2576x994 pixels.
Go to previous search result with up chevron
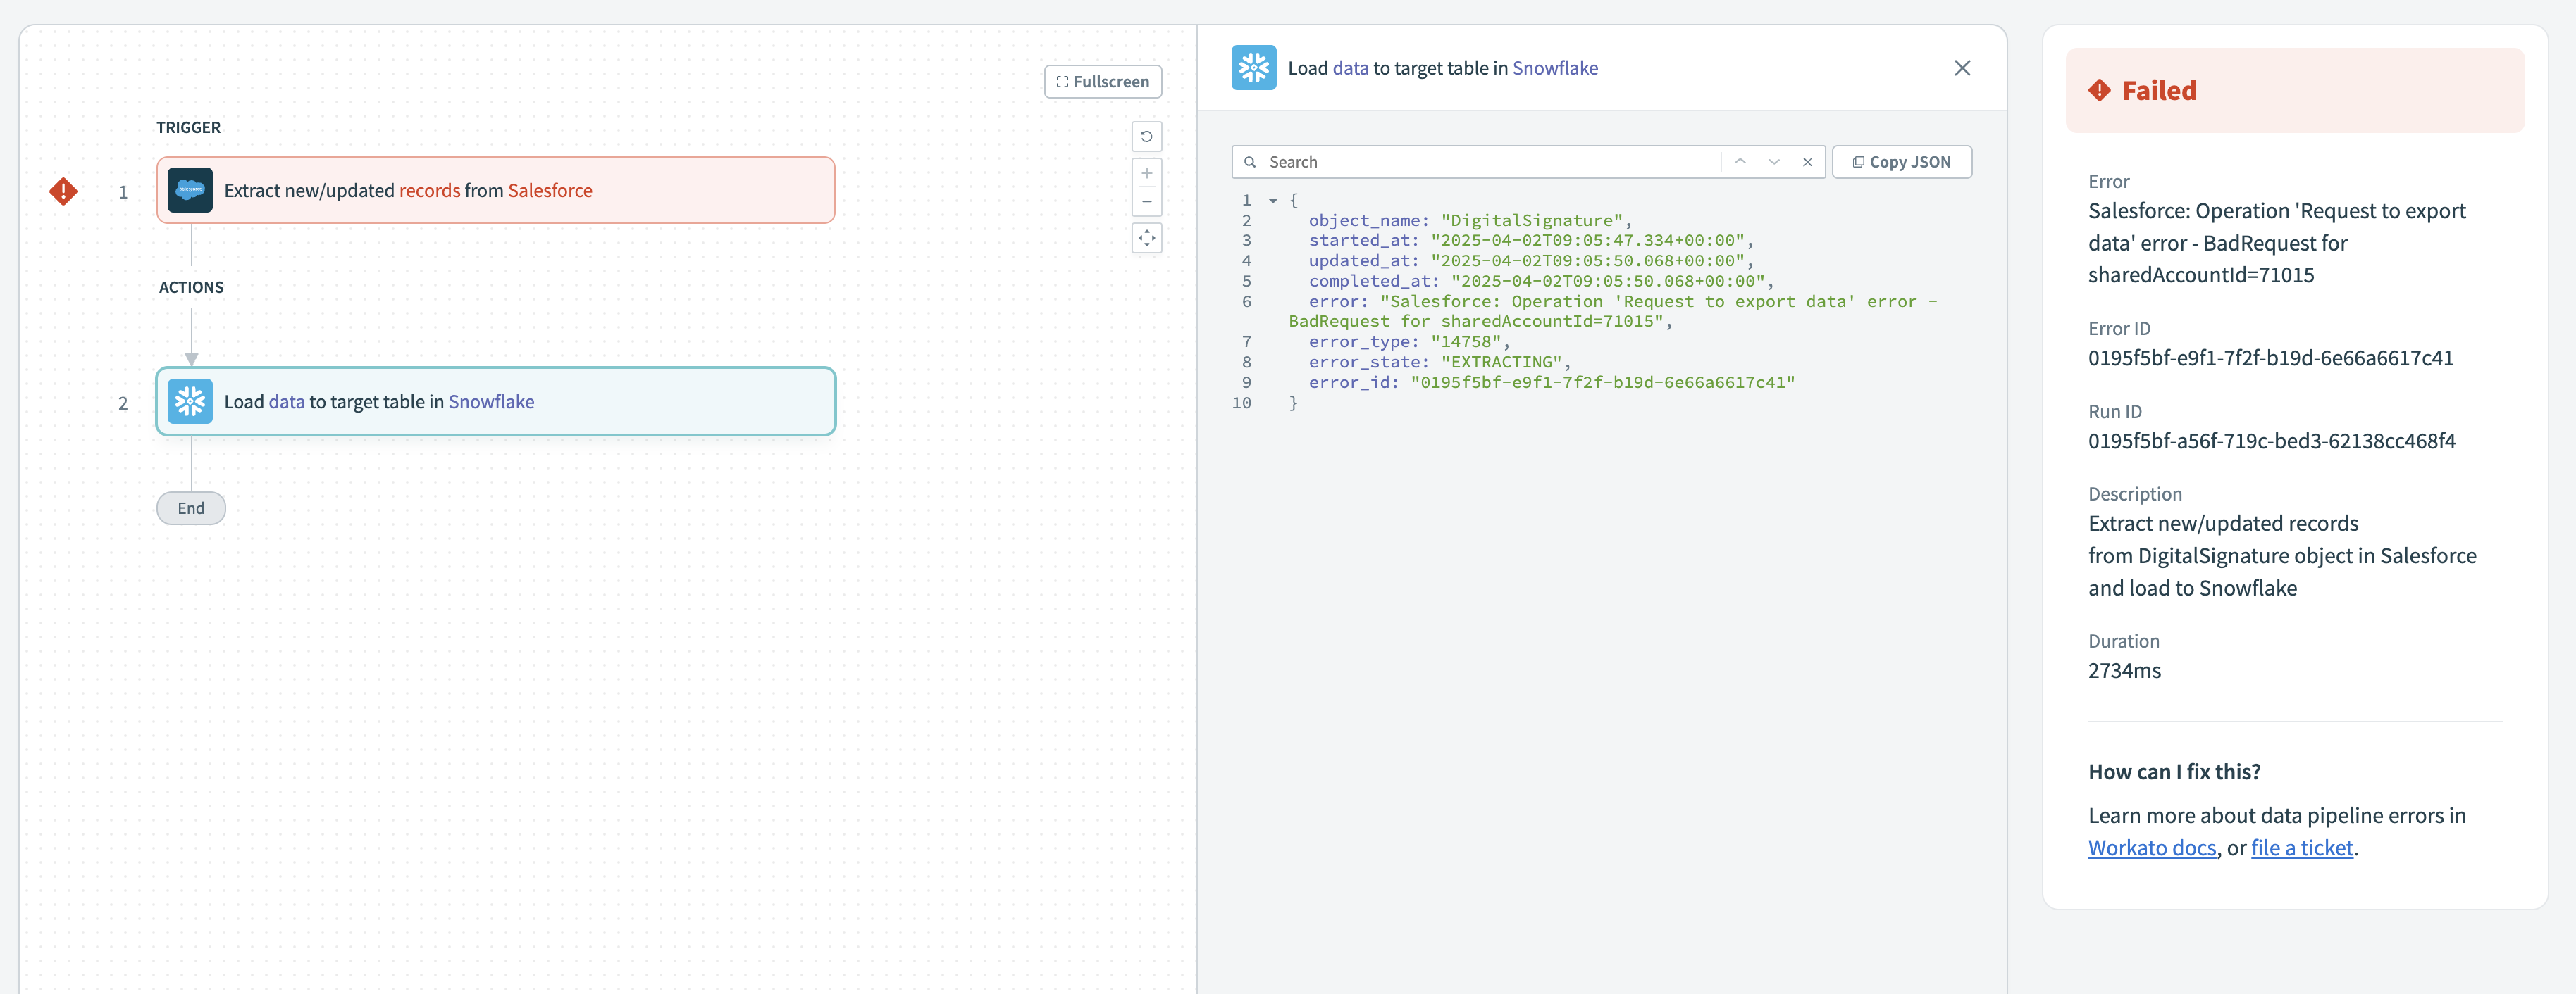[x=1740, y=162]
